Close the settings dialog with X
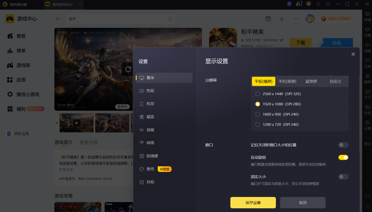Viewport: 372px width, 212px height. pos(353,54)
